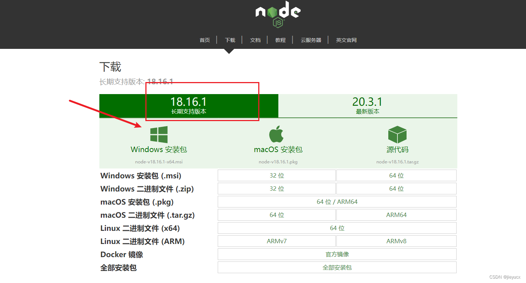Click the Apple logo icon
Viewport: 526px width, 283px height.
[277, 134]
